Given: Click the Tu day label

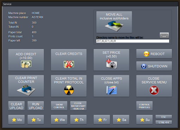Looking at the screenshot, I should 39,120.
